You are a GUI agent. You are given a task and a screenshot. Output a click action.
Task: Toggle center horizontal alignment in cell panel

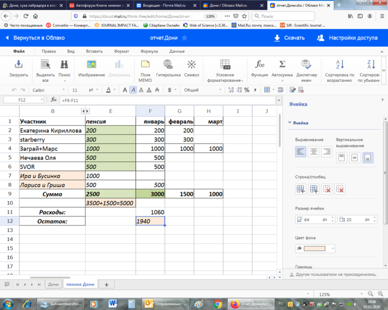(x=313, y=152)
